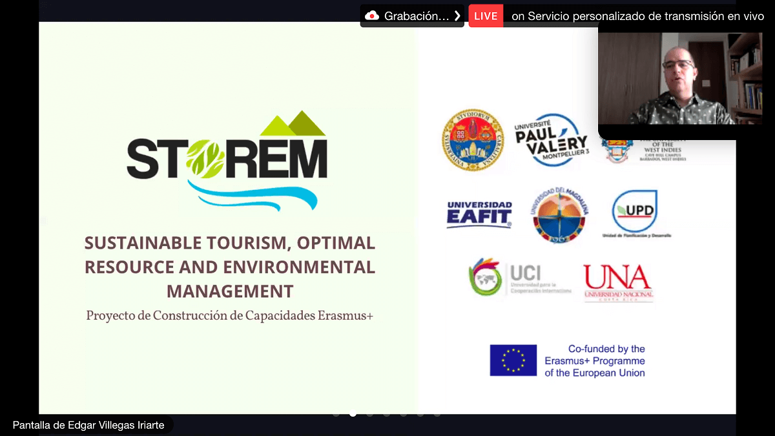
Task: Click the European Union flag icon
Action: 513,360
